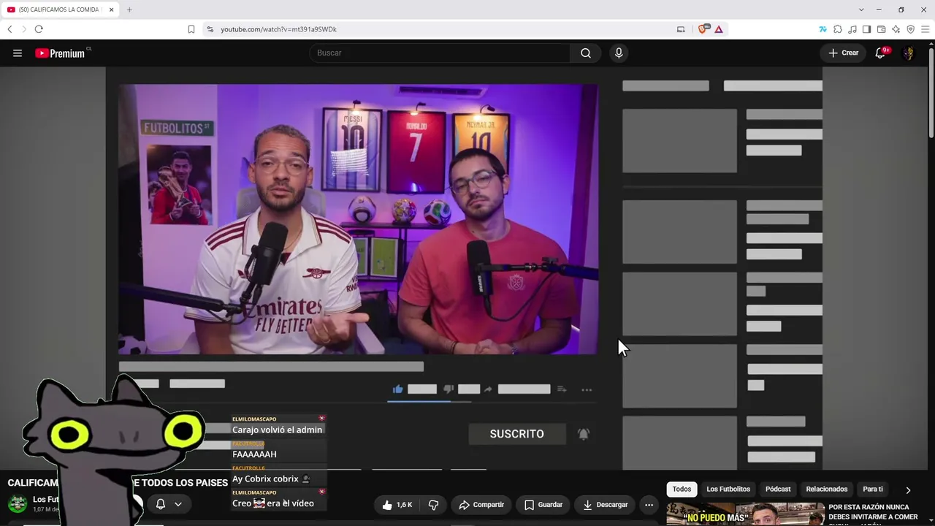Open the browser main menu
935x526 pixels.
925,29
